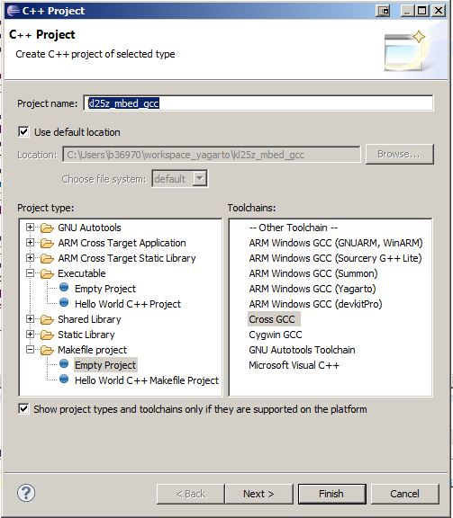Select the GNU Autotools project type
Screen dimensions: 453x518
tap(89, 228)
